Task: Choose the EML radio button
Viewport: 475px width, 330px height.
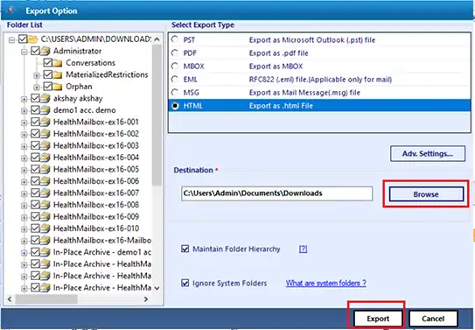Action: pyautogui.click(x=175, y=80)
